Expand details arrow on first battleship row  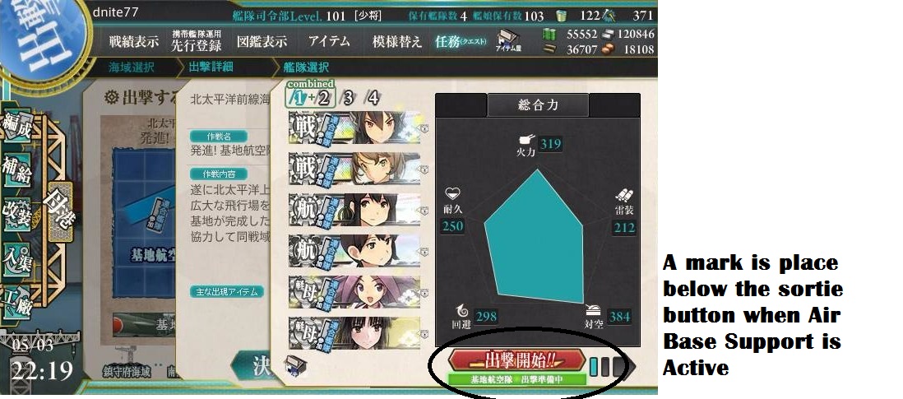coord(424,128)
